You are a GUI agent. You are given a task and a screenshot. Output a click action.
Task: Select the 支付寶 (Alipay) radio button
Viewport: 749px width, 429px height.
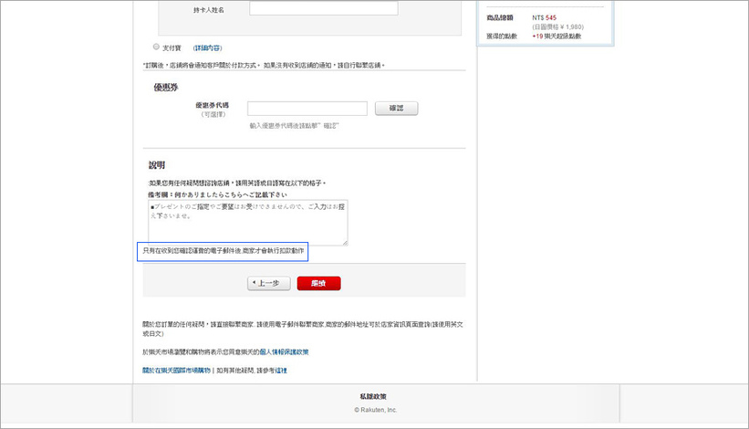(x=156, y=47)
